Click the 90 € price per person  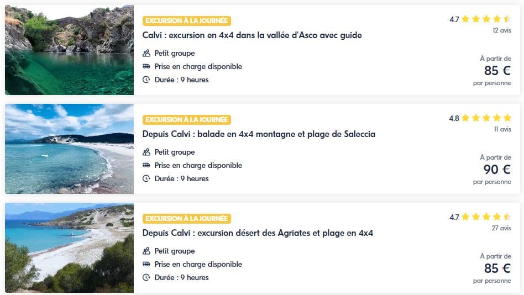tap(496, 170)
